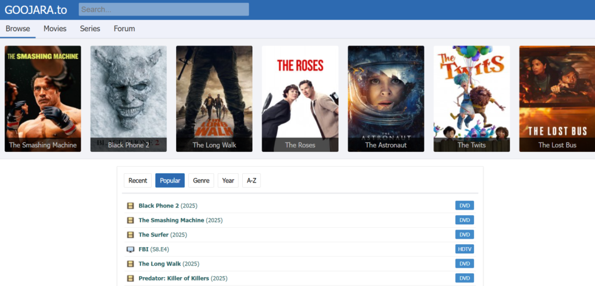Open the Series tab

[x=90, y=29]
